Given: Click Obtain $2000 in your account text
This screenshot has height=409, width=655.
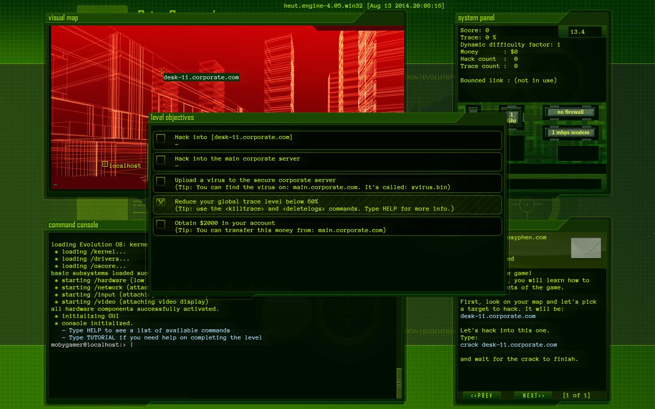Looking at the screenshot, I should pyautogui.click(x=225, y=223).
